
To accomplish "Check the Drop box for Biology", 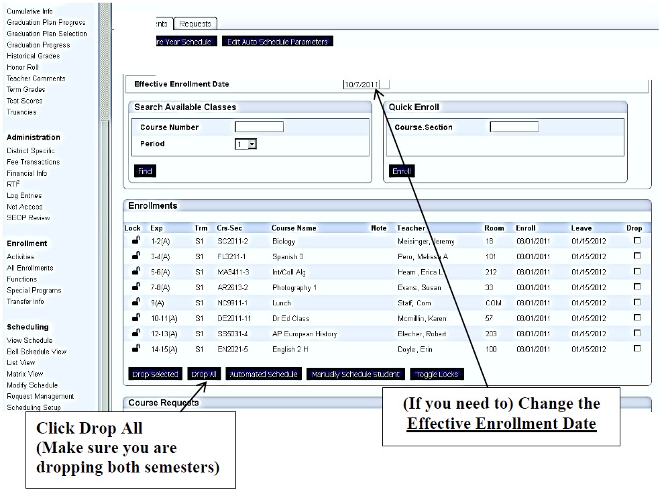I will coord(637,240).
